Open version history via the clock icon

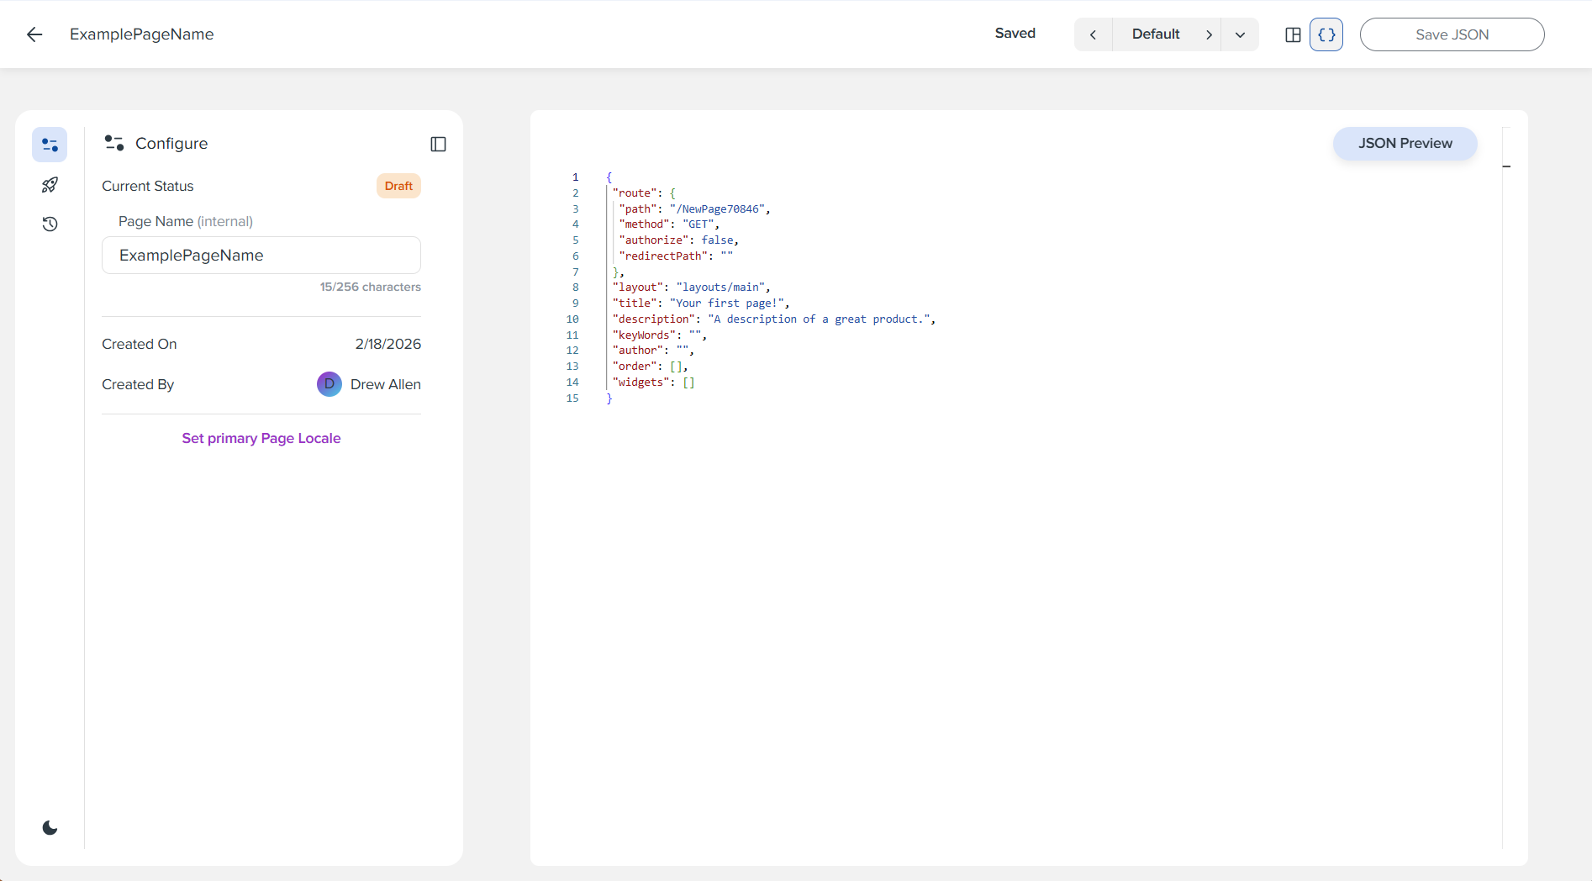pos(50,224)
